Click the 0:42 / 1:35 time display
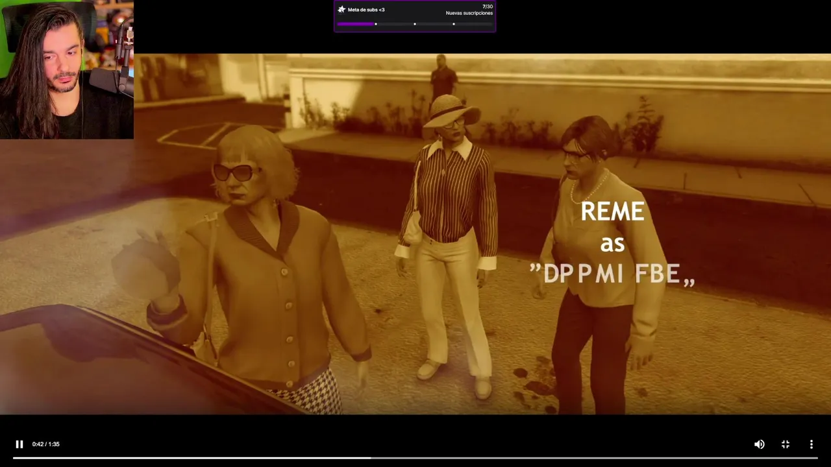 [45, 444]
